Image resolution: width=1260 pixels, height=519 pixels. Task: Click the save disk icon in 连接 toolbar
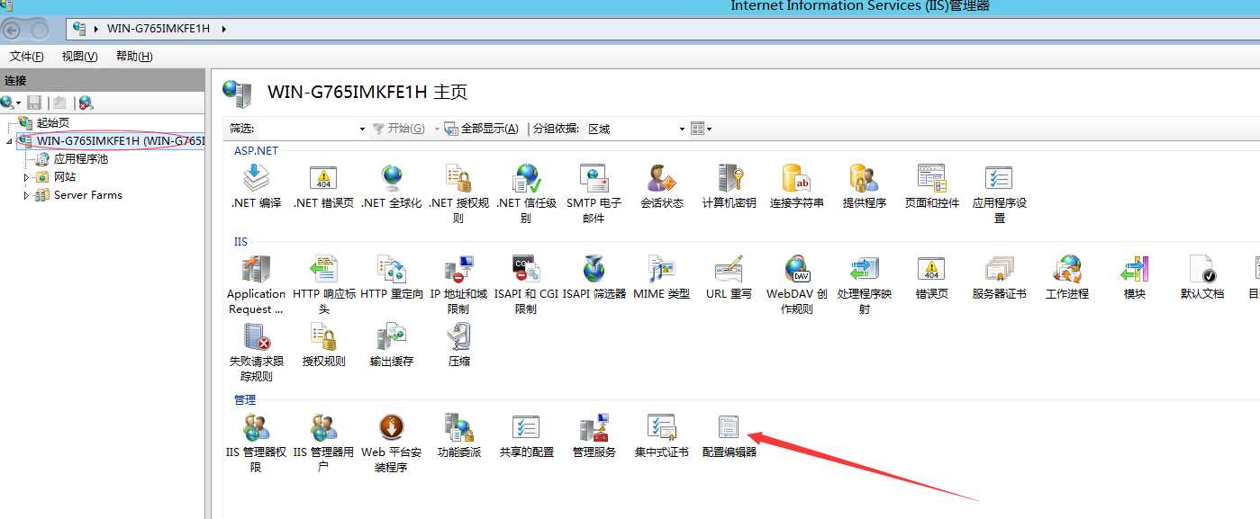(x=34, y=103)
